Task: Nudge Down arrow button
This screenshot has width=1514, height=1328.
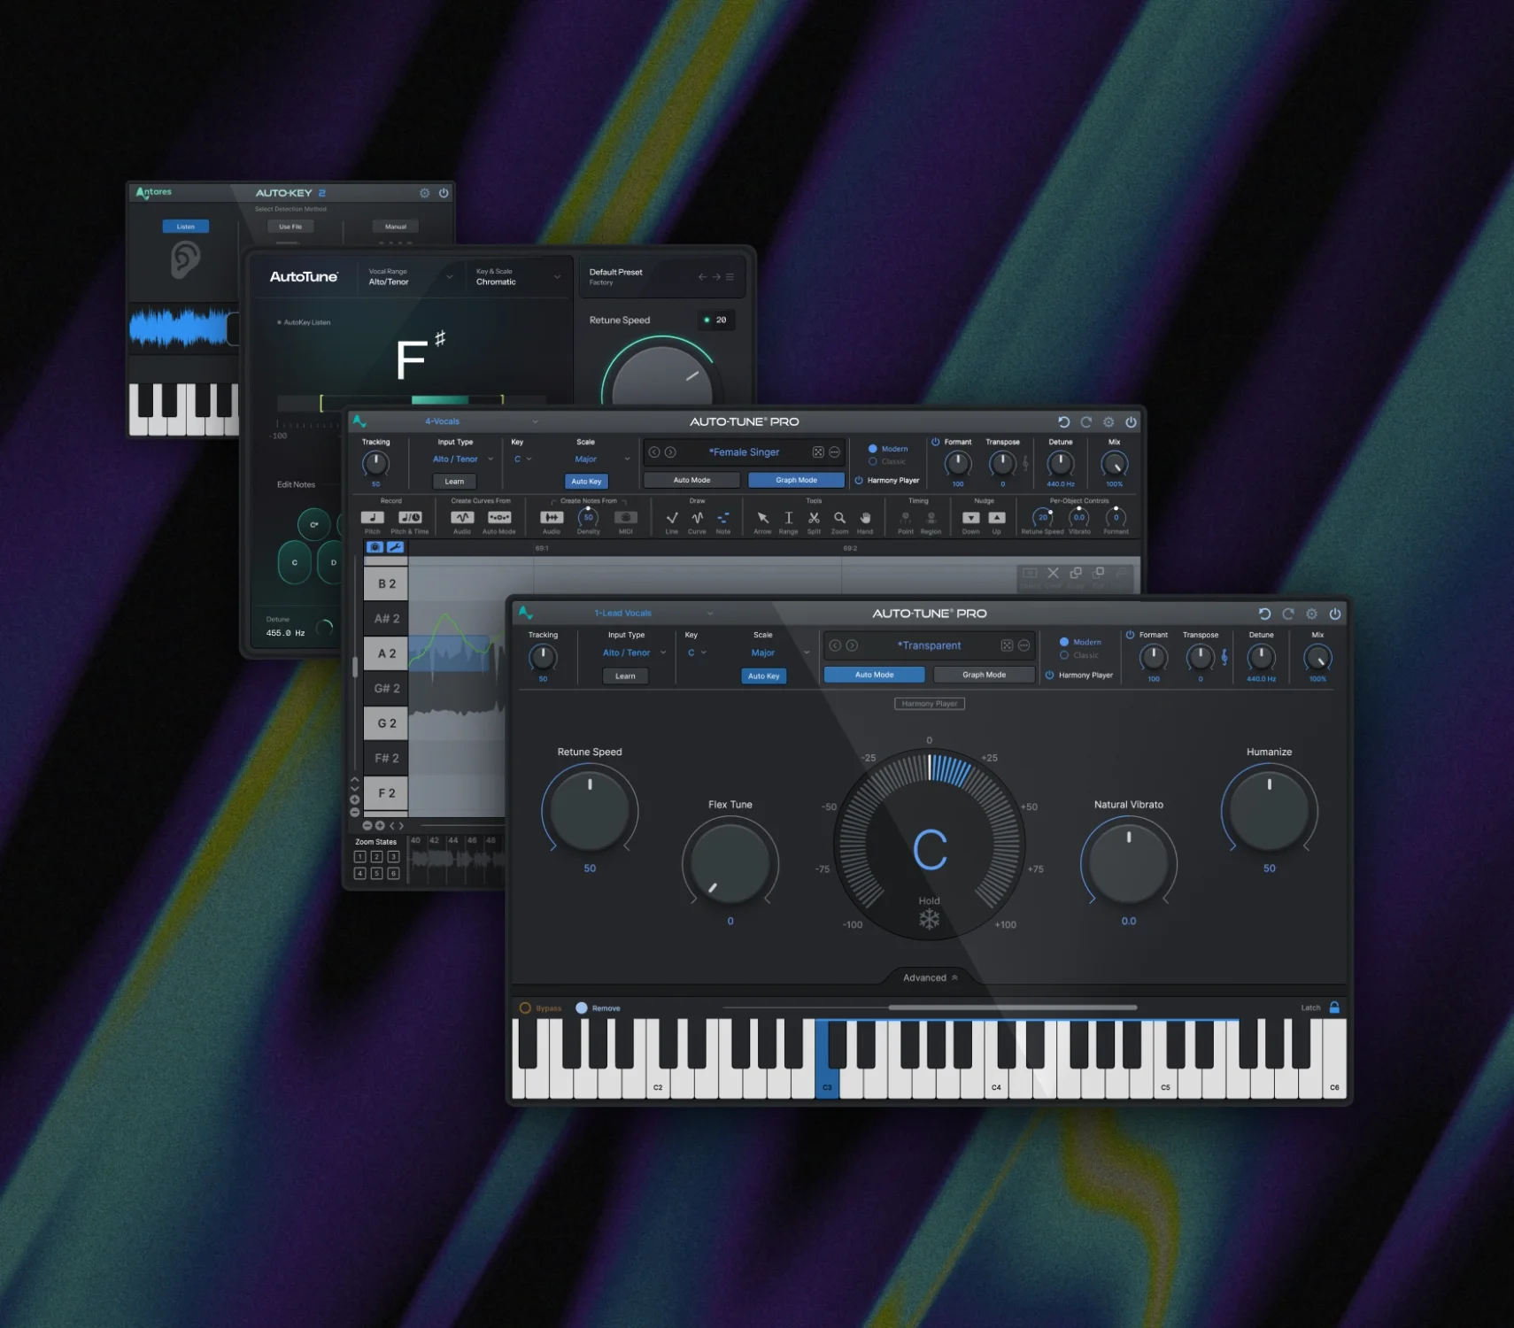Action: click(971, 518)
